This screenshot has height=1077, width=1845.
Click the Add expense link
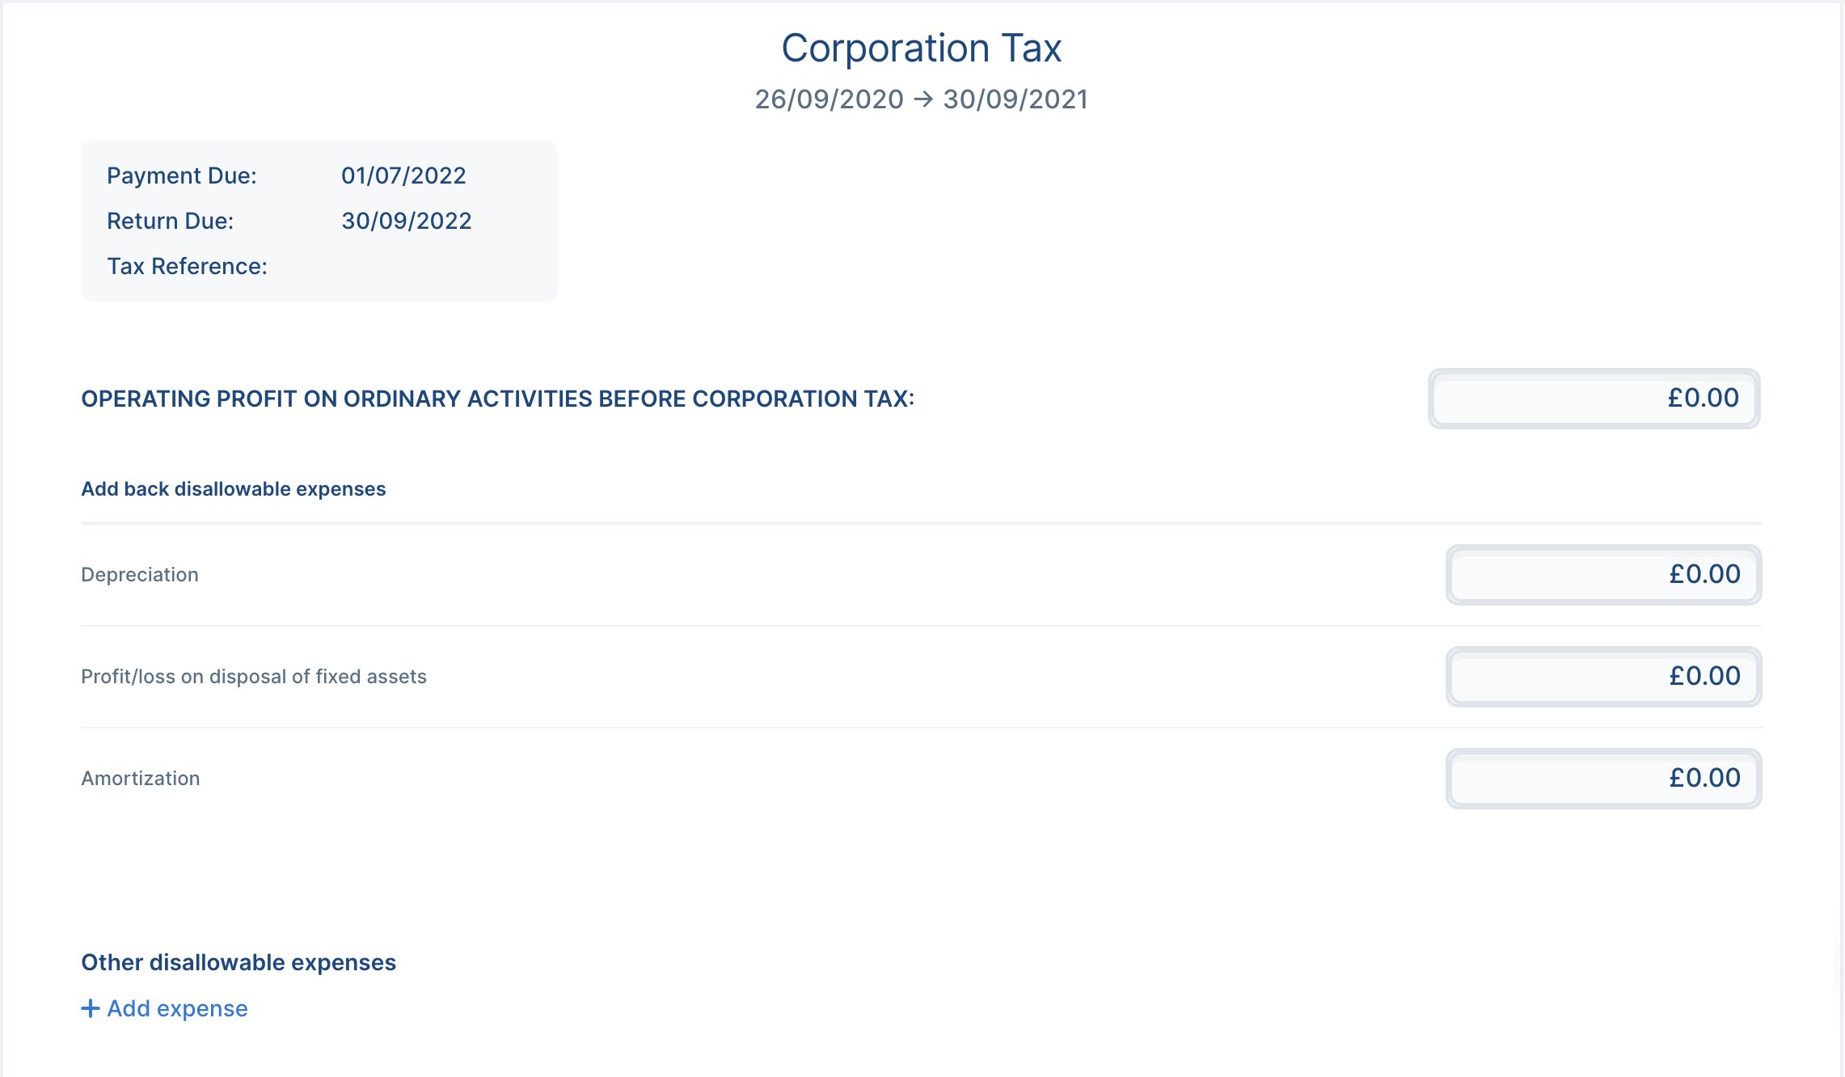coord(177,1008)
